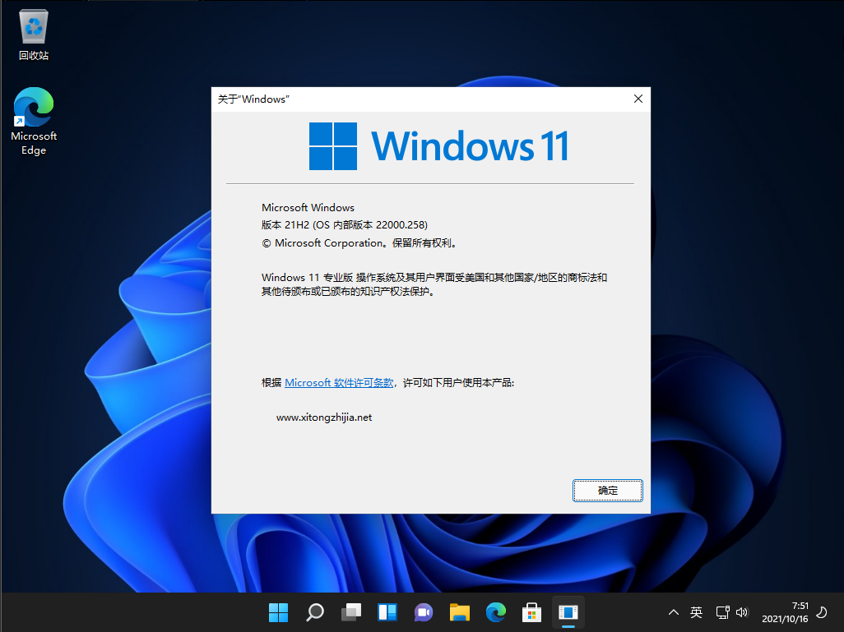
Task: Launch Microsoft Edge from the taskbar
Action: pyautogui.click(x=495, y=612)
